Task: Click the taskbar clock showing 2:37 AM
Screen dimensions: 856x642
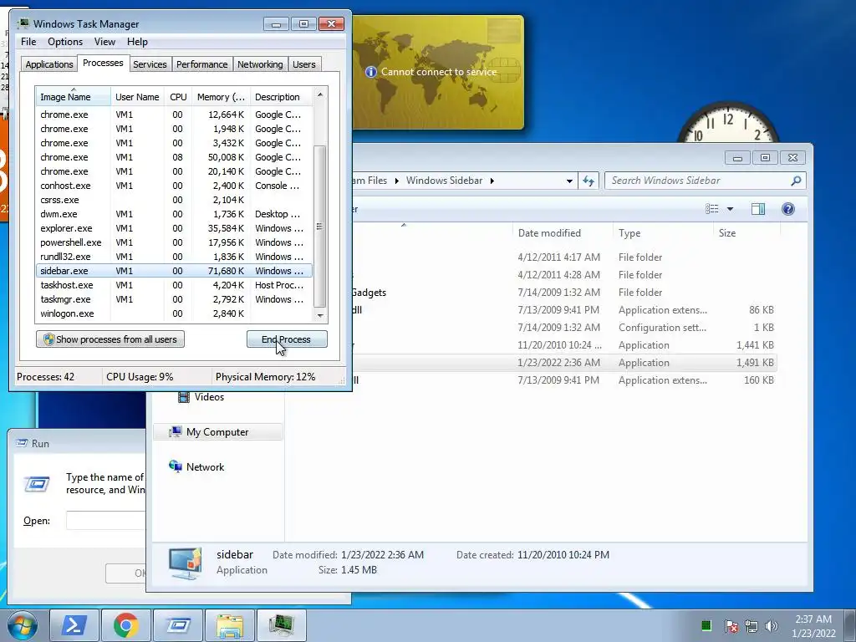Action: click(x=813, y=626)
